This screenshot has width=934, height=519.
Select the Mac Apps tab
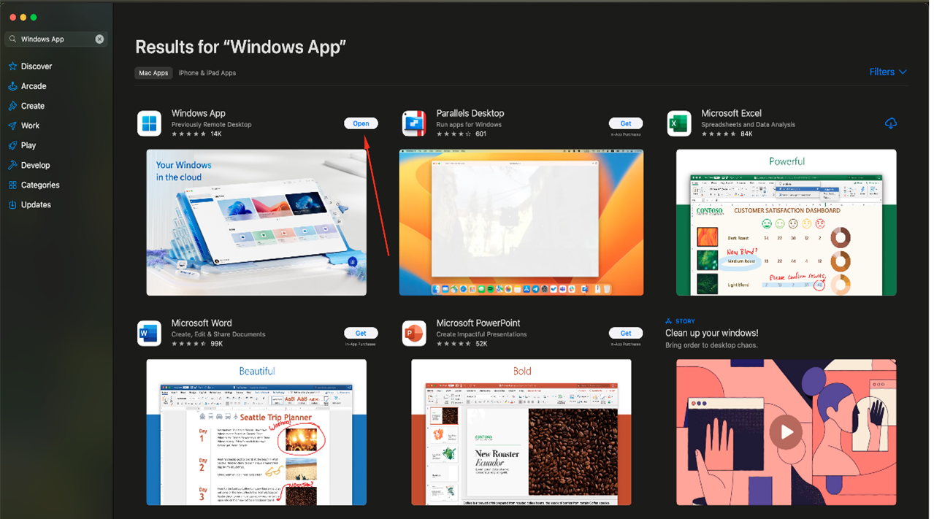tap(153, 73)
